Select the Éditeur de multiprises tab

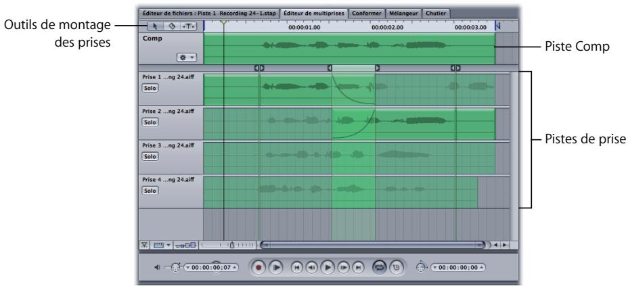(x=313, y=14)
